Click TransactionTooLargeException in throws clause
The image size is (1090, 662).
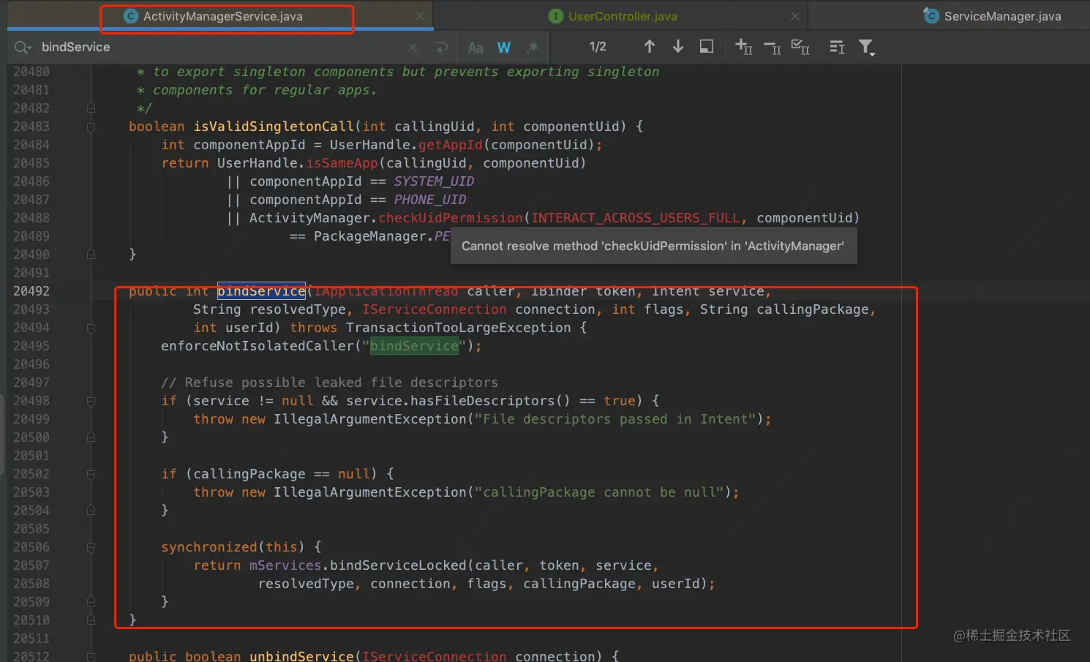pyautogui.click(x=459, y=328)
